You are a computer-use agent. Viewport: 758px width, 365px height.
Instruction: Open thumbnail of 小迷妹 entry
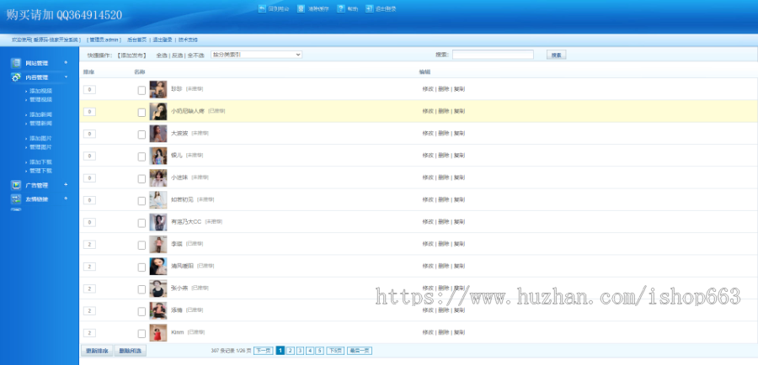(x=158, y=177)
